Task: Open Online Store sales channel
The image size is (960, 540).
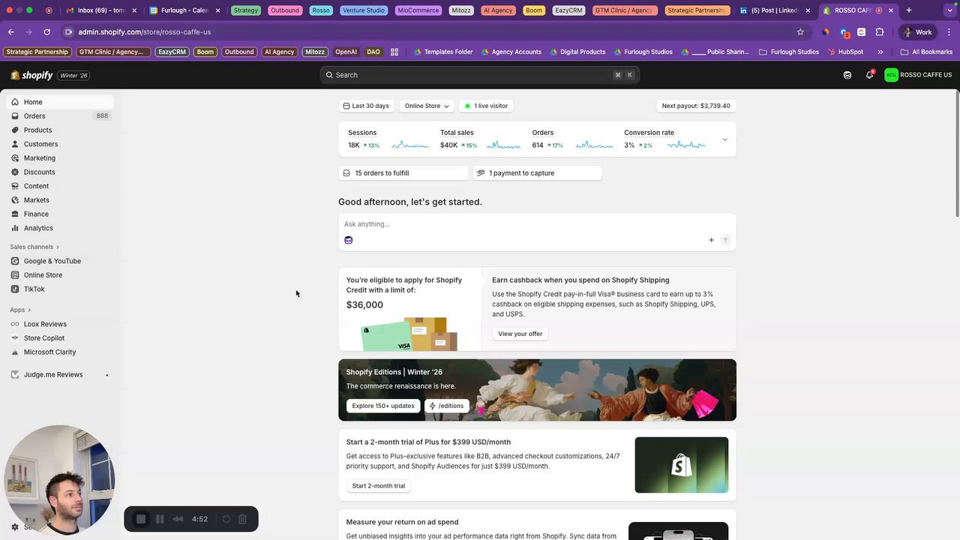Action: coord(58,275)
